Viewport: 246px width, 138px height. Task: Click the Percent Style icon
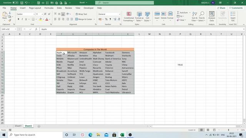tap(106, 19)
